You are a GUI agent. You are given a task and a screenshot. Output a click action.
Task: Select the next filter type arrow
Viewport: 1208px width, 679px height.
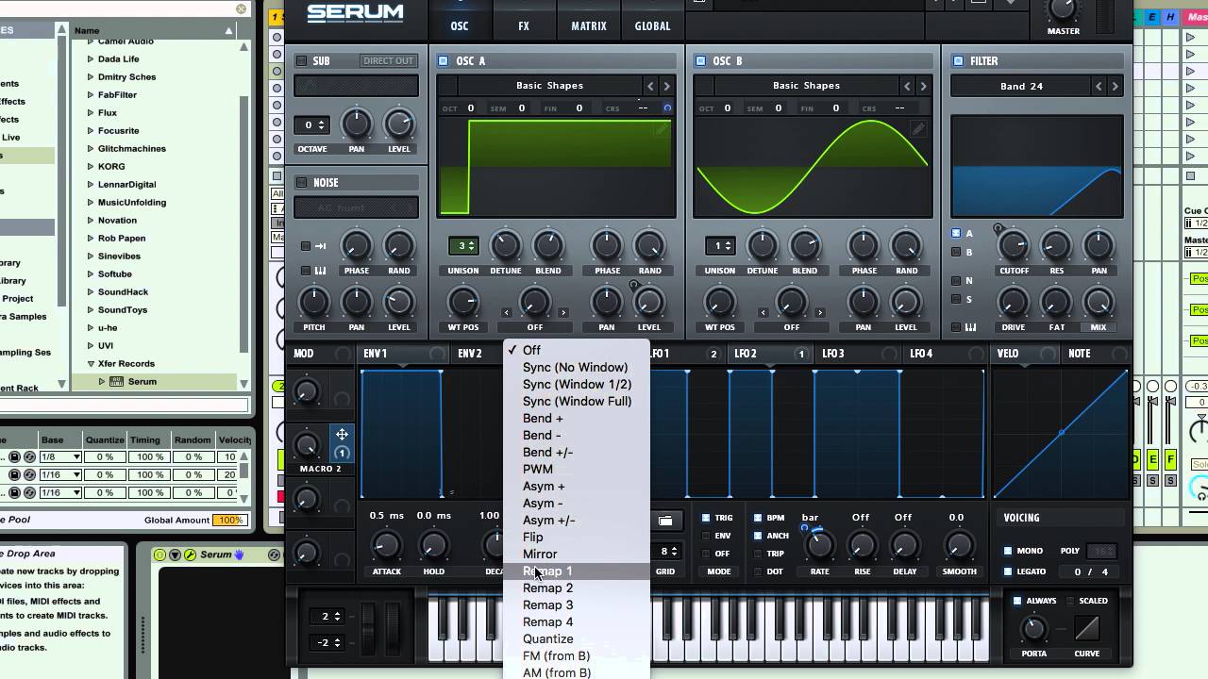pos(1115,86)
